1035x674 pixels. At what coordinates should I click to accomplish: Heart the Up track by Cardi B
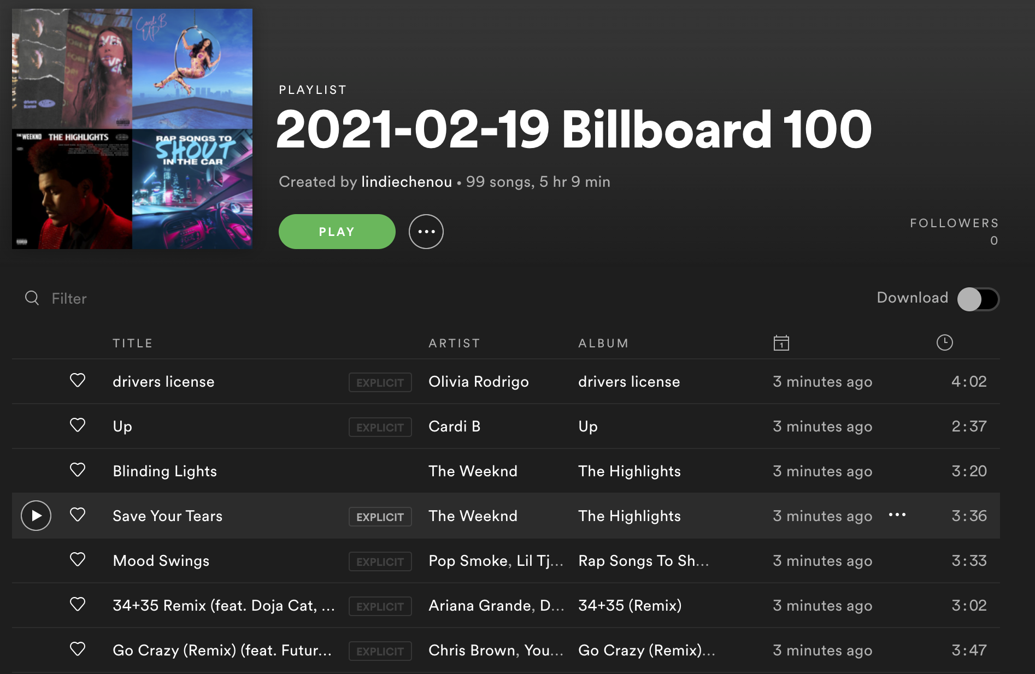point(78,425)
